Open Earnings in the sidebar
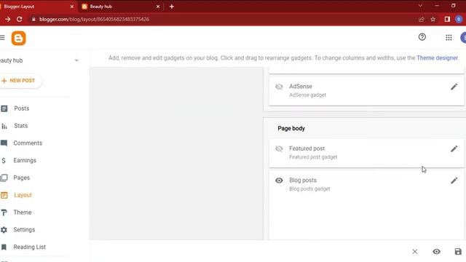Screen dimensions: 466x262 pos(25,160)
